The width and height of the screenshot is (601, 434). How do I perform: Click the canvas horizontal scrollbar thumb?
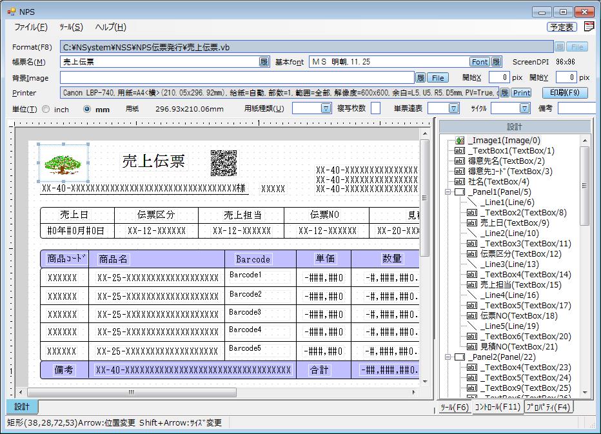click(x=131, y=392)
